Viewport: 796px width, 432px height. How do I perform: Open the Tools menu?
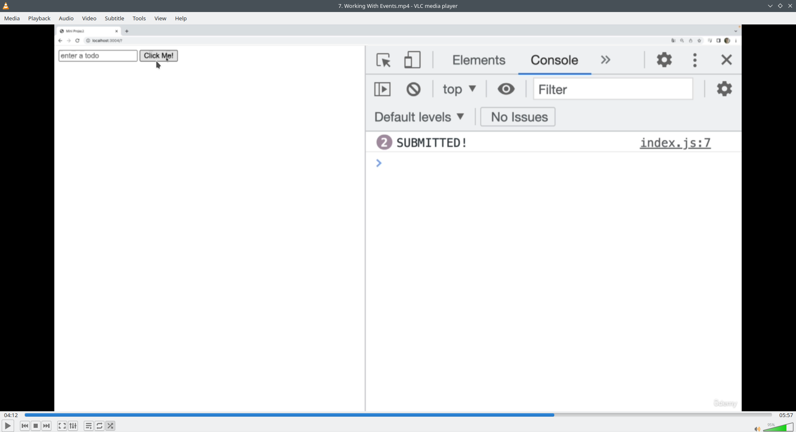pyautogui.click(x=139, y=18)
